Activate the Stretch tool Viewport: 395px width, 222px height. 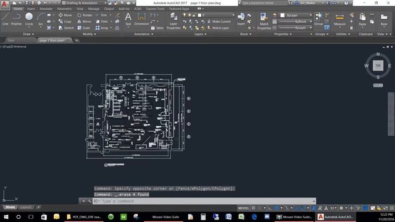click(x=66, y=28)
